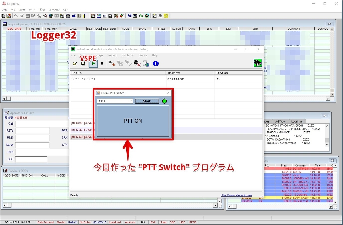
Task: Click the QSO_DATE column header in Logbook page
Action: coord(14,29)
